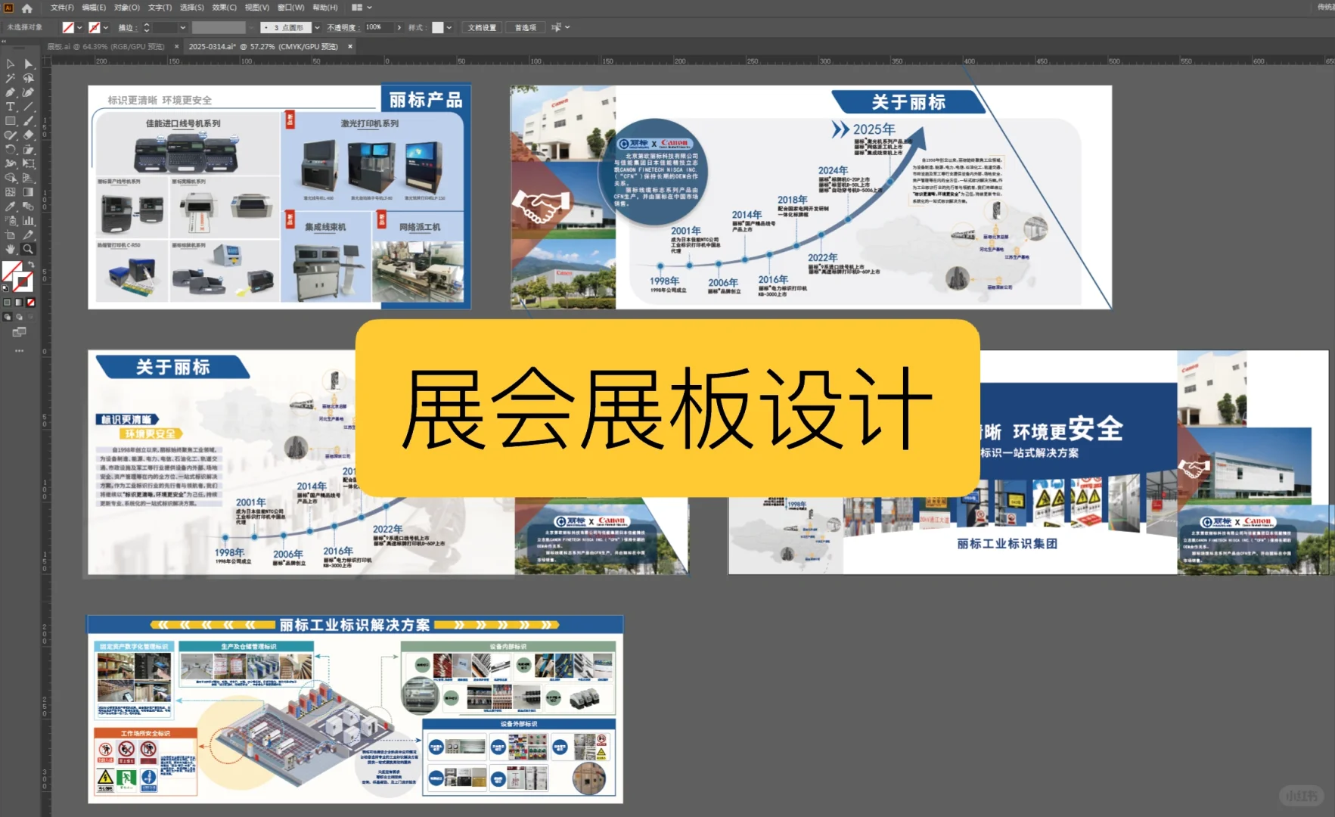Select the Type tool

click(10, 106)
